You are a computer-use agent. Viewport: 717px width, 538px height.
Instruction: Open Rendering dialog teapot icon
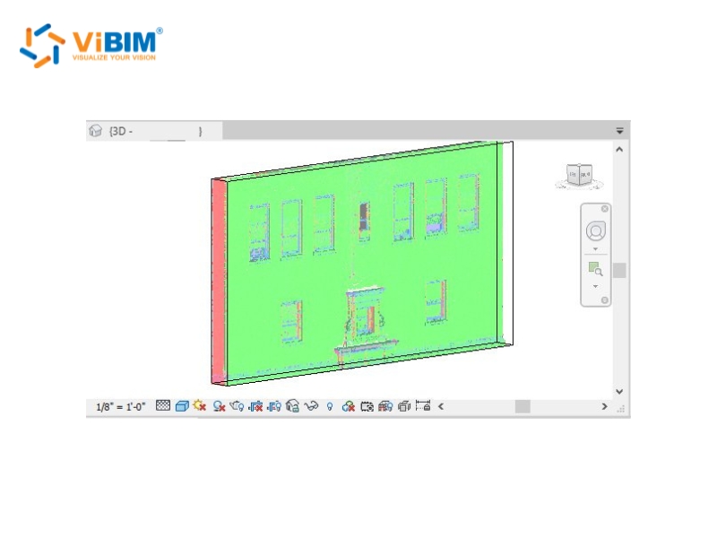point(237,406)
